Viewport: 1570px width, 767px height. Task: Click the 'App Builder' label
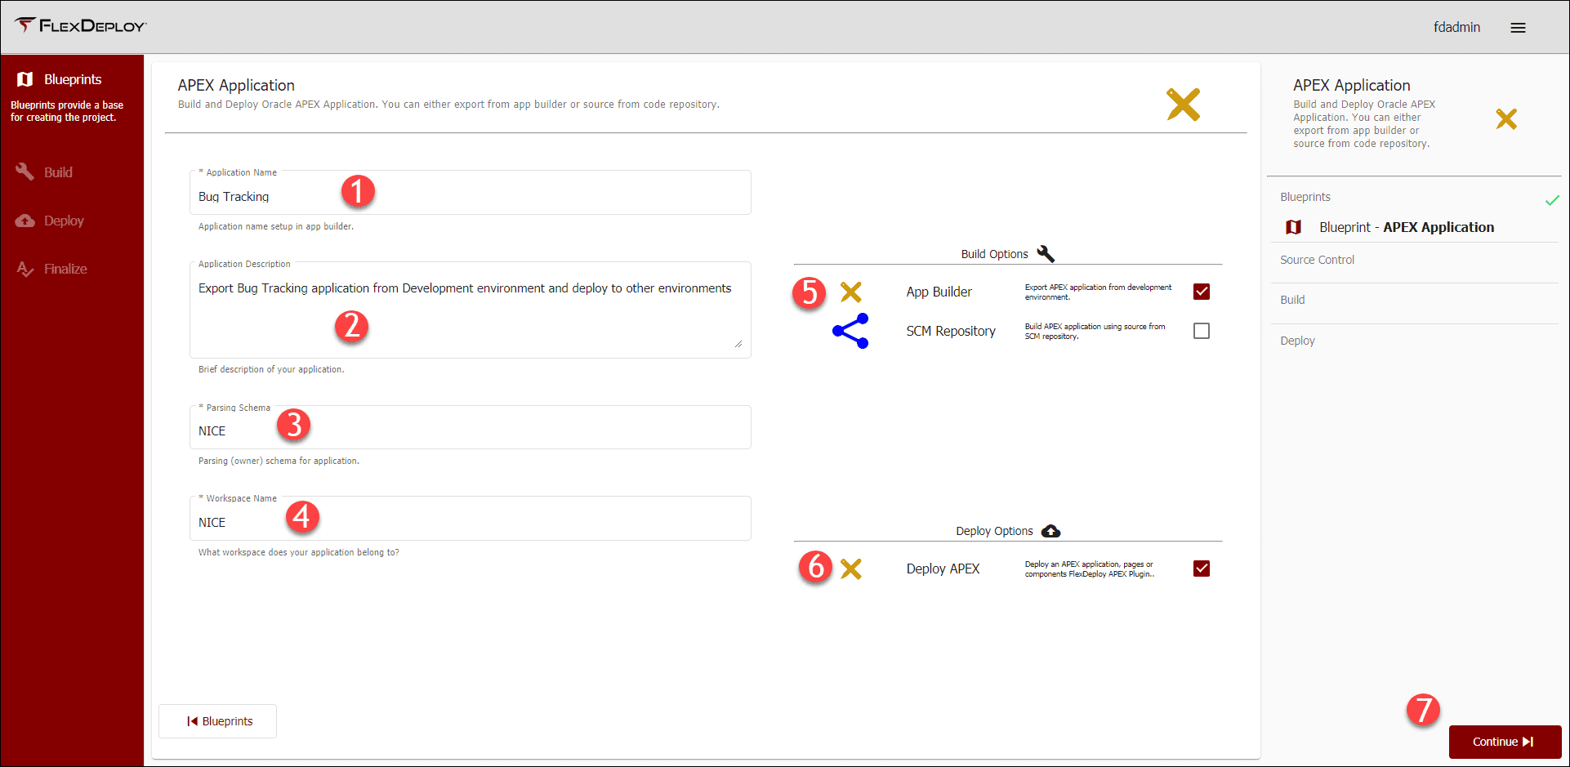coord(939,292)
